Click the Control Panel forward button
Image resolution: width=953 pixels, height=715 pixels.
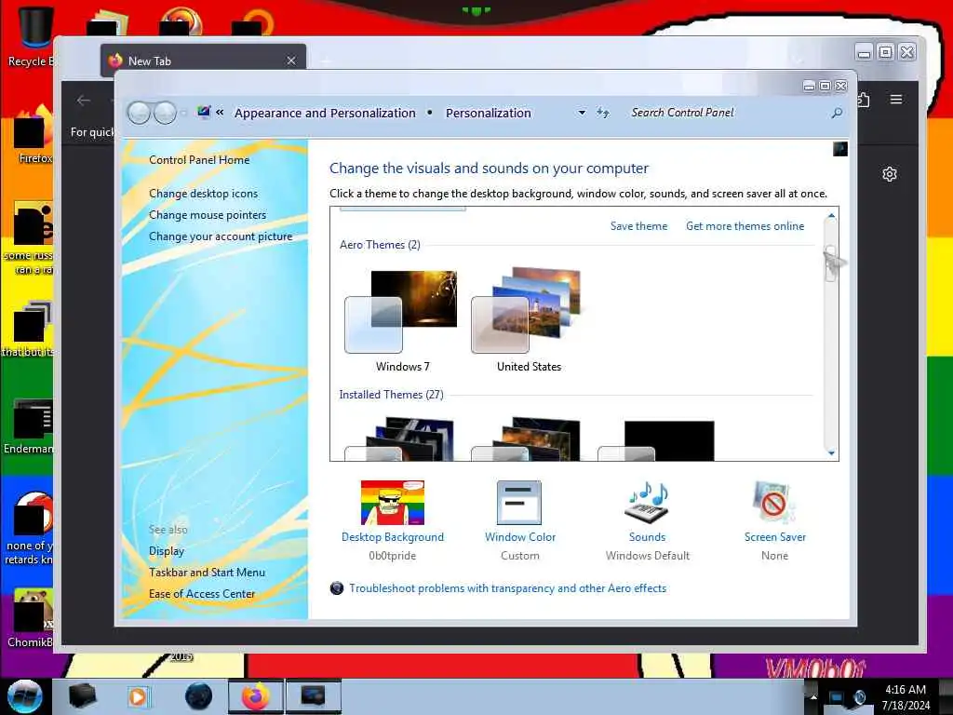pos(165,113)
